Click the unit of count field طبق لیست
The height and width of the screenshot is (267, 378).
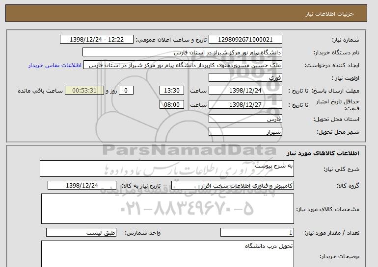81,233
